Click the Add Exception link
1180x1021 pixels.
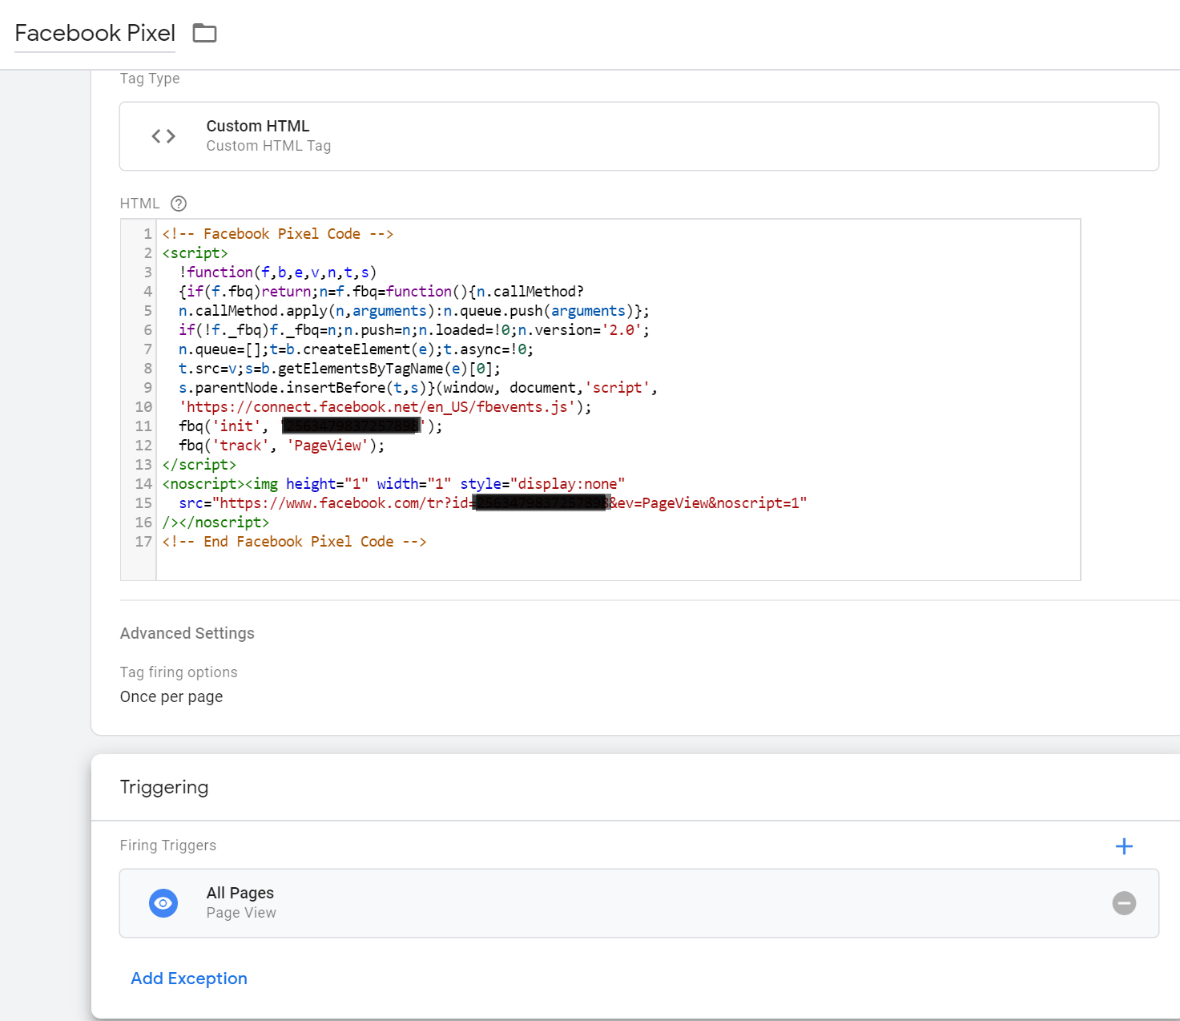coord(189,979)
